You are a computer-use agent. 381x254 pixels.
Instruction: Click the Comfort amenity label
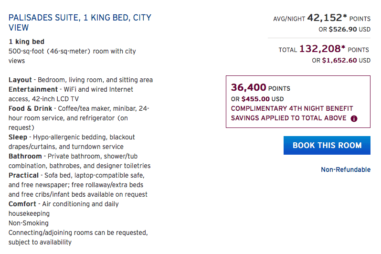[22, 204]
